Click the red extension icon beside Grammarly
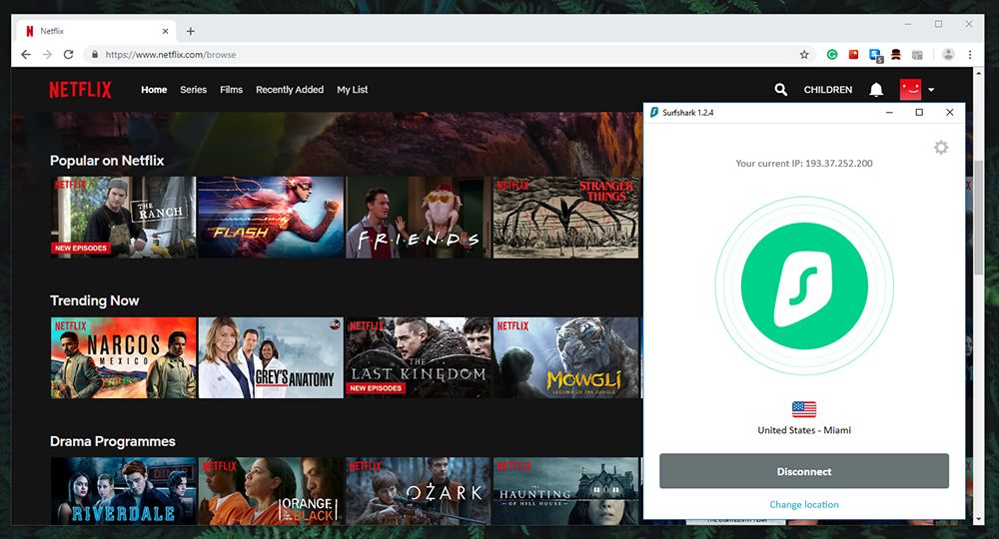Viewport: 999px width, 539px height. (x=854, y=55)
